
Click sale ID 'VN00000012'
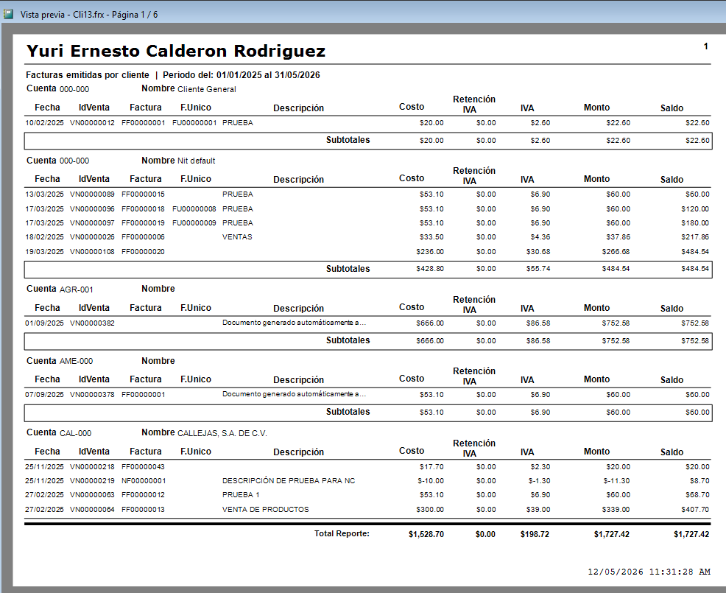pos(92,123)
